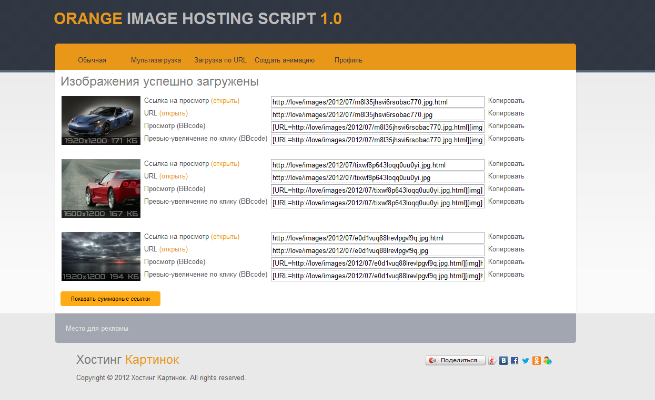Click the Moi Mir share icon

pyautogui.click(x=548, y=361)
